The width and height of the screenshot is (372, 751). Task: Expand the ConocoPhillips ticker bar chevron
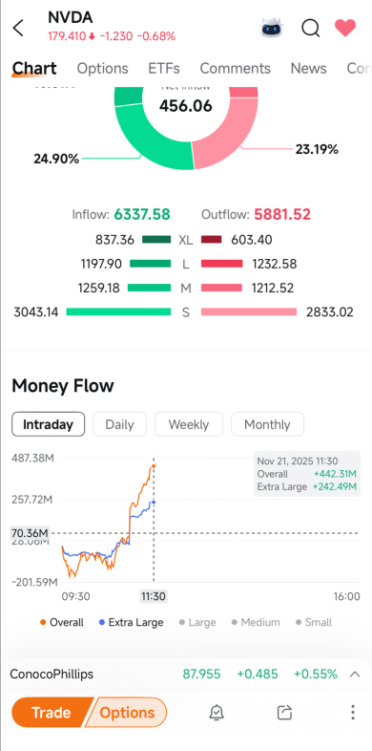[355, 675]
